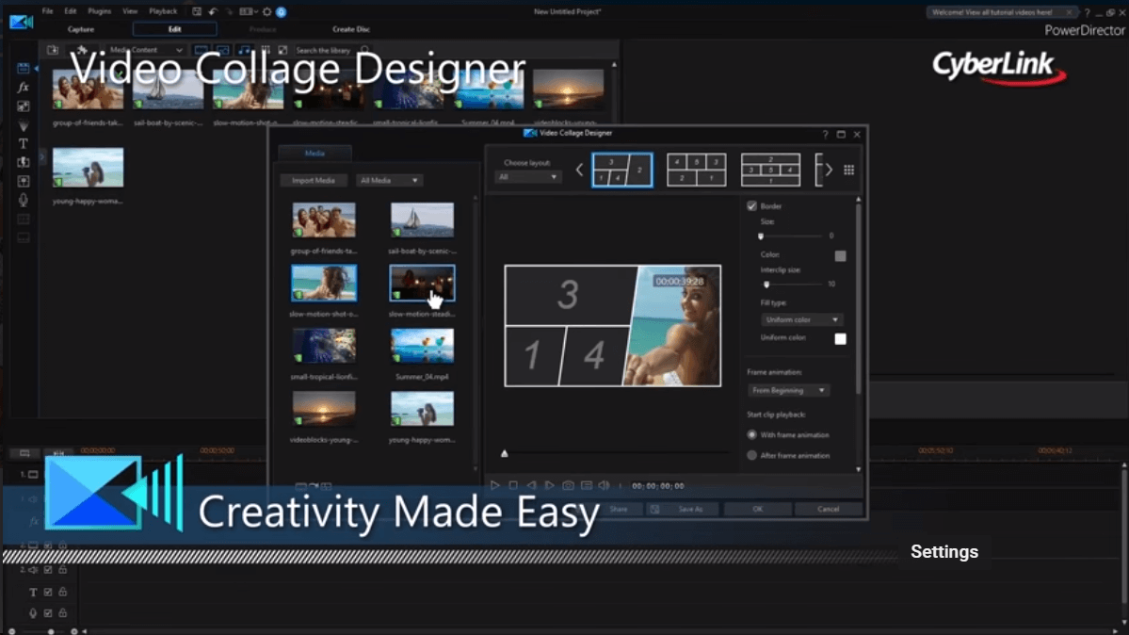Viewport: 1129px width, 635px height.
Task: Click the volume speaker icon in Collage Designer
Action: tap(605, 486)
